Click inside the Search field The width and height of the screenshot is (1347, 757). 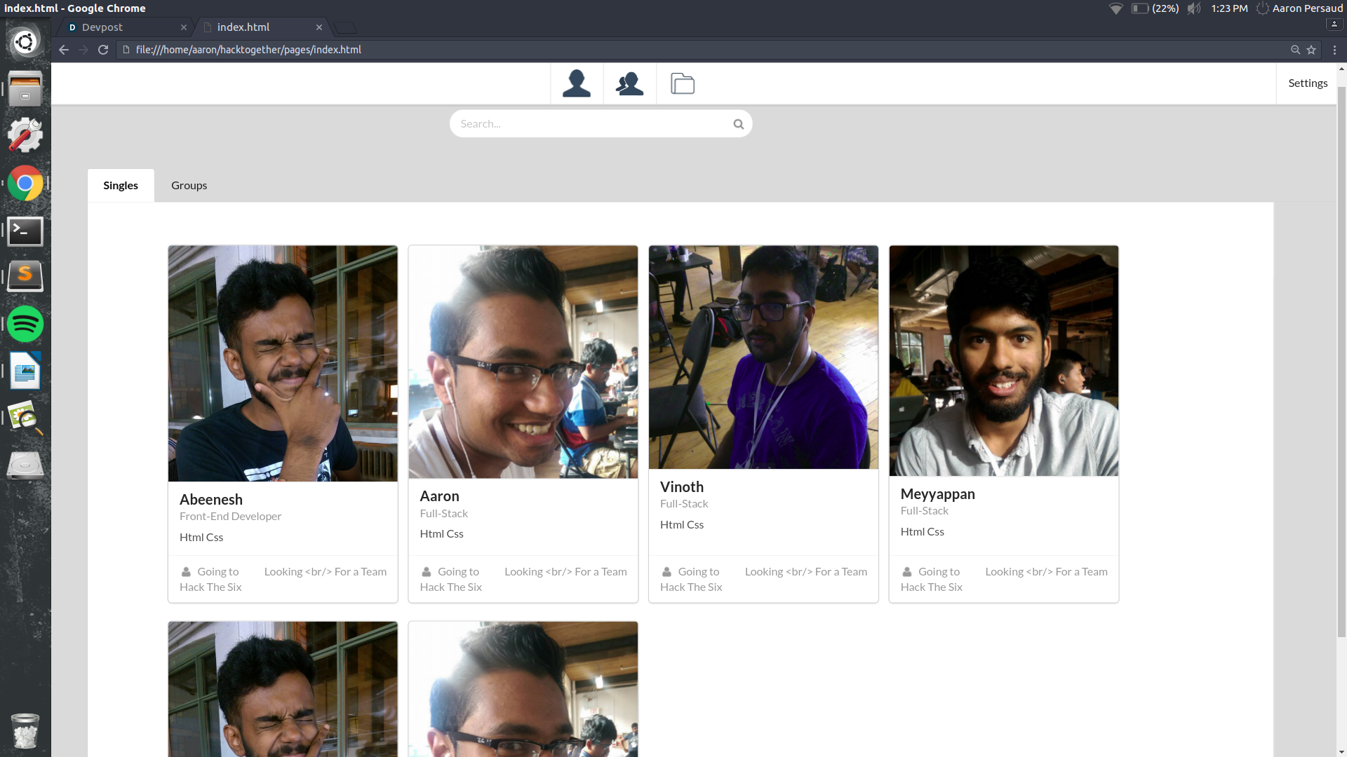click(x=589, y=124)
